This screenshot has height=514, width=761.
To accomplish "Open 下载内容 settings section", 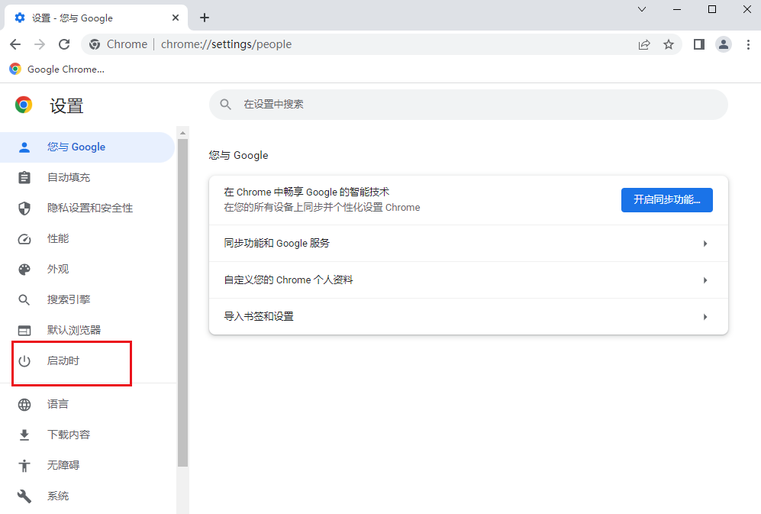I will coord(87,435).
